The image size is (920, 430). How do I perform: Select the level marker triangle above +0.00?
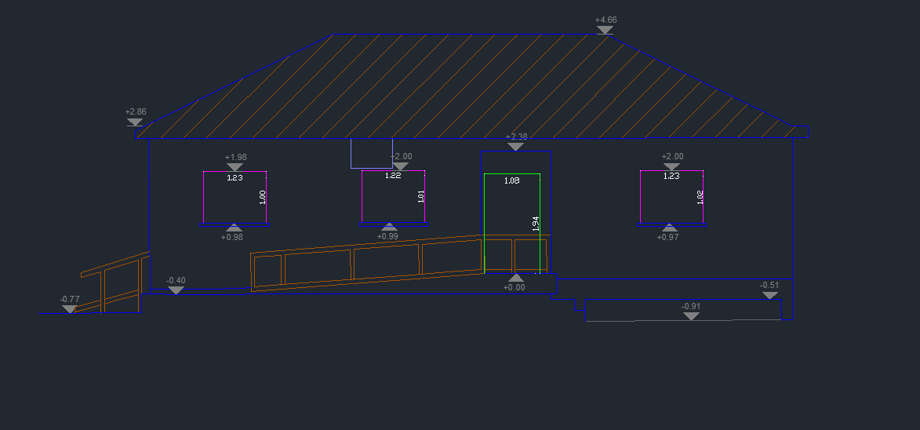click(516, 278)
